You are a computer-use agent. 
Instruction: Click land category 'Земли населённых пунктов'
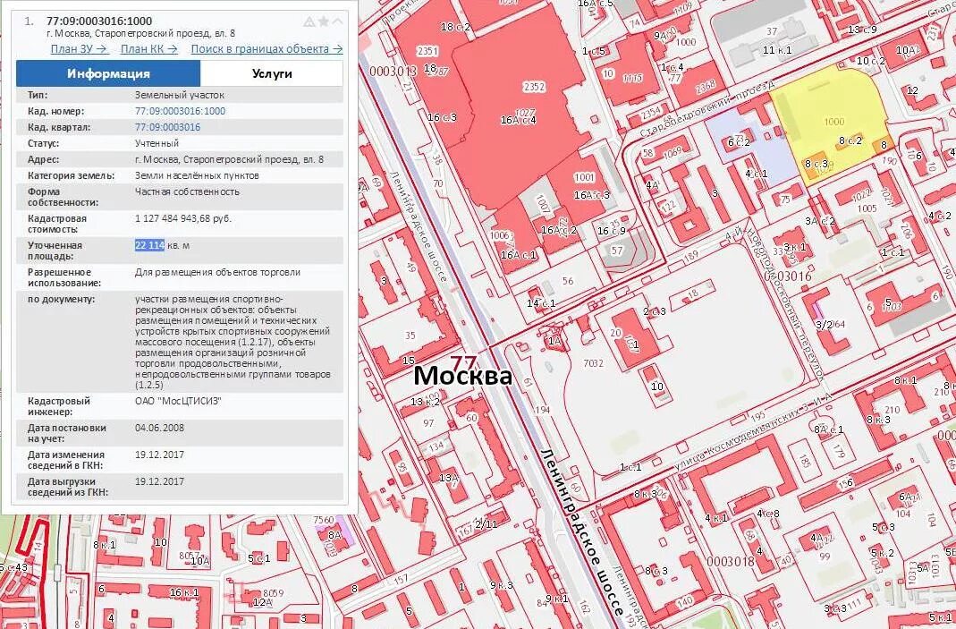(x=197, y=175)
